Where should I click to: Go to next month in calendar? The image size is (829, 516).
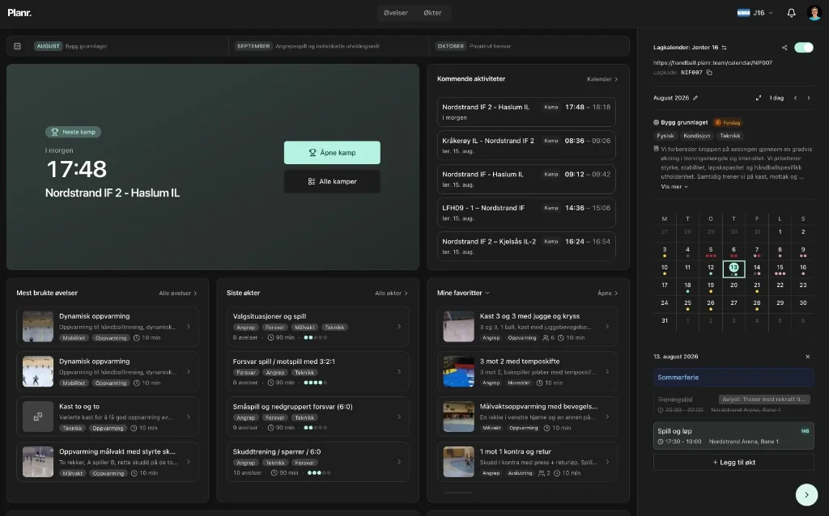809,98
